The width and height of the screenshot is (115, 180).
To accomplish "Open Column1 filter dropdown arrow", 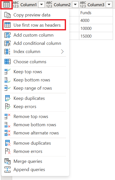I will click(41, 5).
